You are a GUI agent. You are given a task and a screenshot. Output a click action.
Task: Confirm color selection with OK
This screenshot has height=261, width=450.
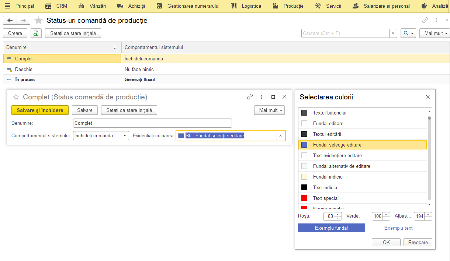[x=386, y=242]
